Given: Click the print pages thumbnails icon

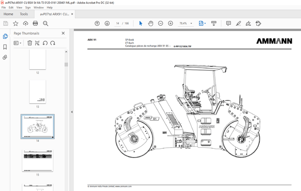Looking at the screenshot, I should [37, 43].
